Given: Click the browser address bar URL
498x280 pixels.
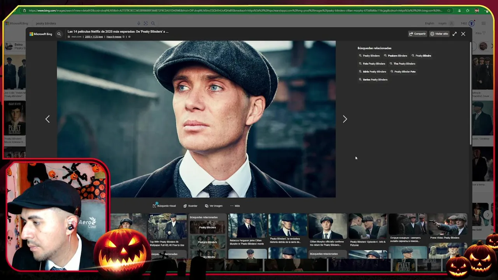Looking at the screenshot, I should click(x=235, y=10).
